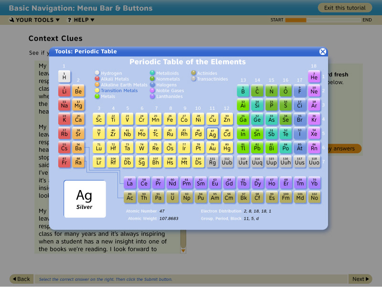Click the electron distribution value 2, 8, 18, 18, 1
The width and height of the screenshot is (382, 287).
coord(257,211)
